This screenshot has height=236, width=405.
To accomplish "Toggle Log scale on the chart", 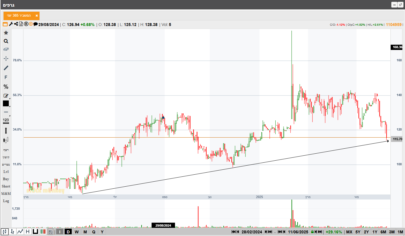I will pos(6,201).
